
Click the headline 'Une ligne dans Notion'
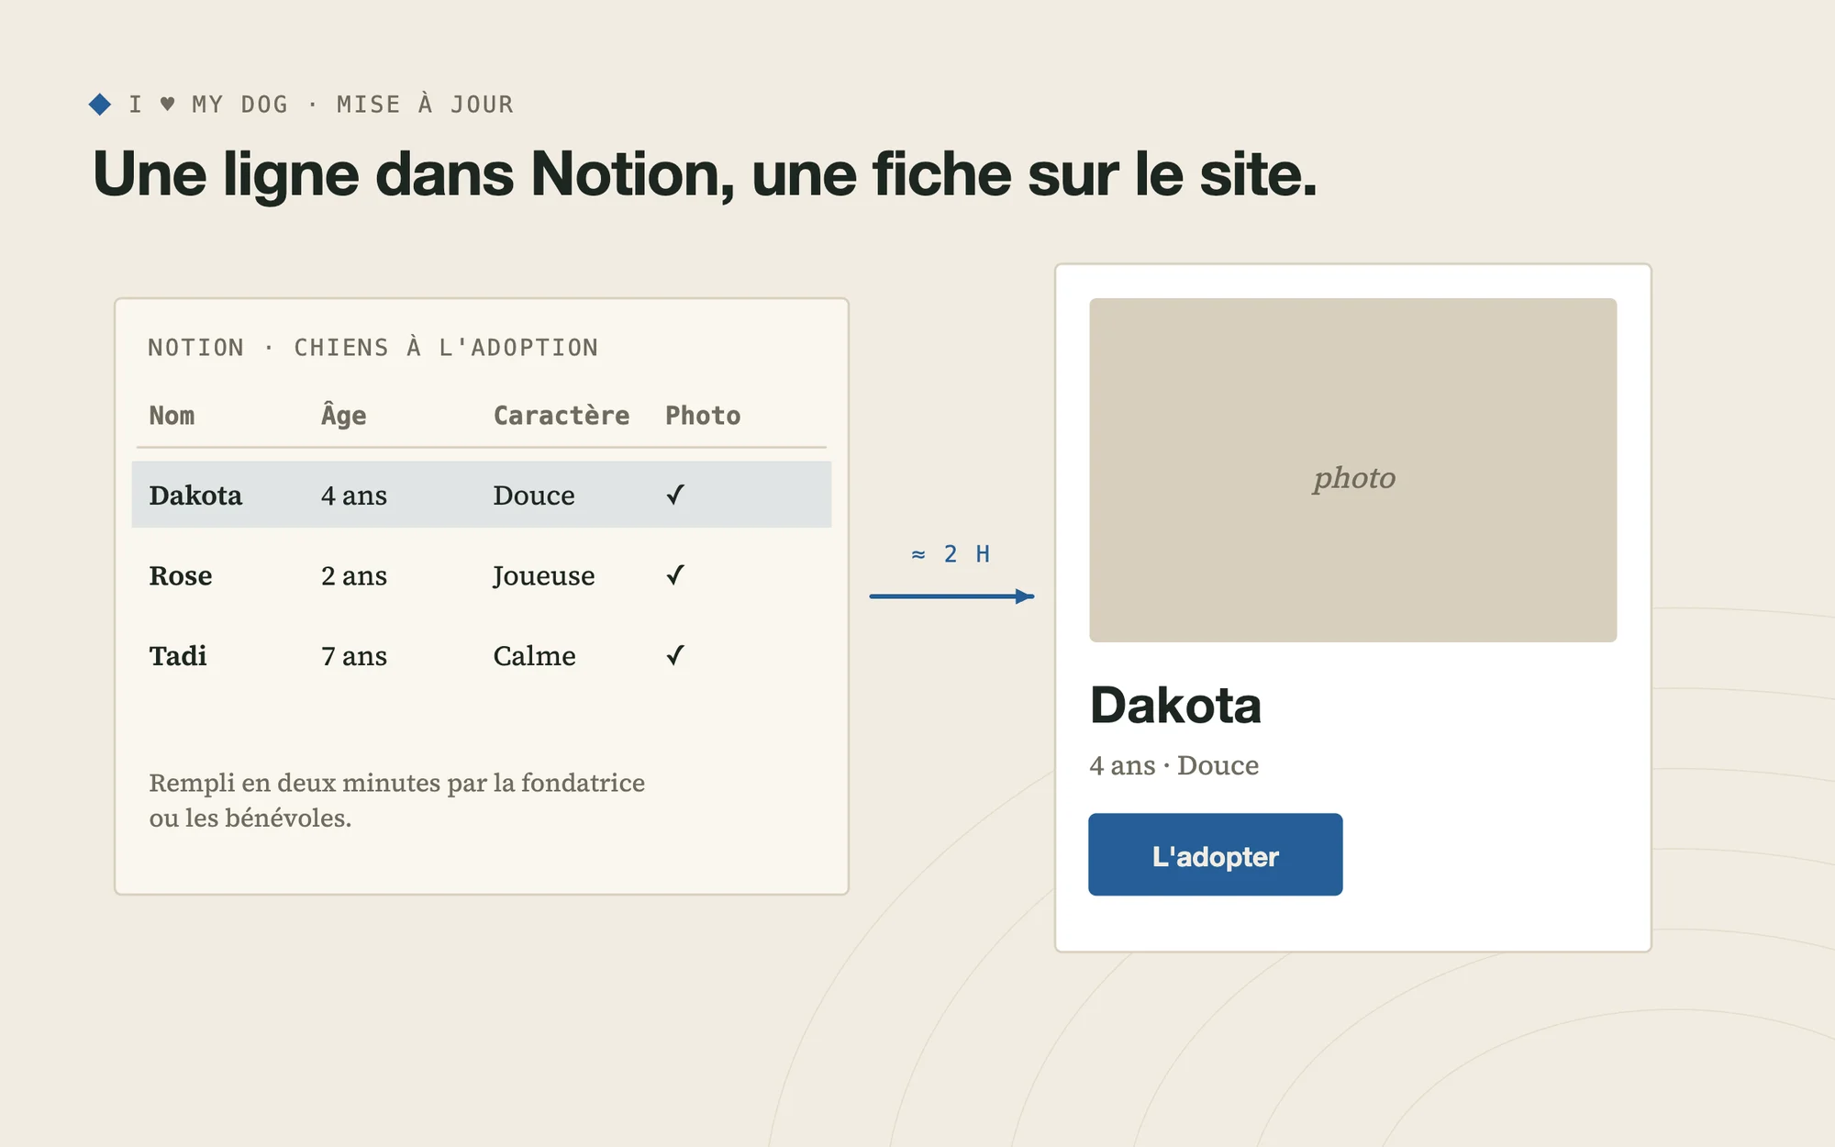click(x=705, y=174)
